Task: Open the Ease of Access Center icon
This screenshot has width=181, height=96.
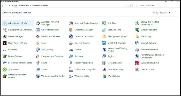Action: tap(71, 37)
